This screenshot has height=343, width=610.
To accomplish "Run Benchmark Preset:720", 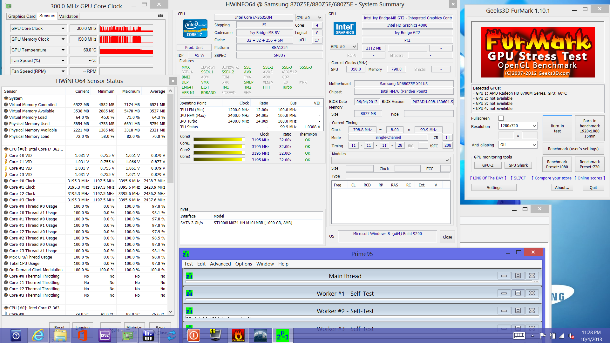I will pyautogui.click(x=590, y=164).
